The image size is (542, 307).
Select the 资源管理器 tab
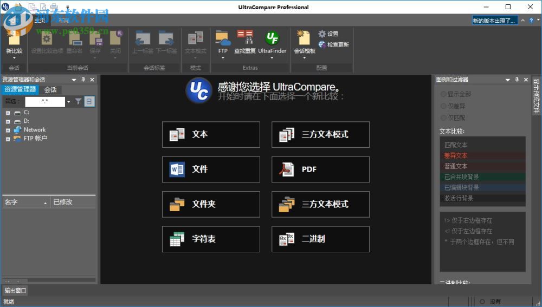(20, 89)
